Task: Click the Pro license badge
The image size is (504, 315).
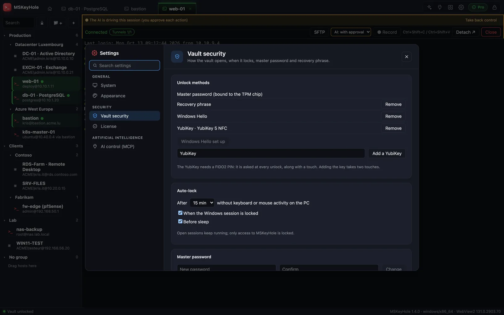Action: click(x=478, y=7)
